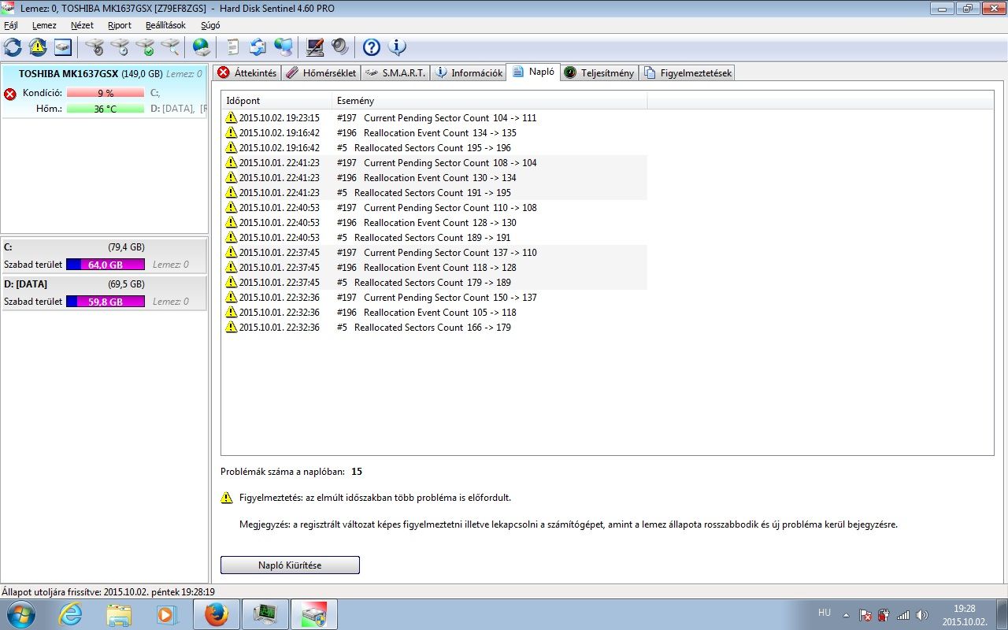Click the Napló Kiürítése button
Image resolution: width=1008 pixels, height=630 pixels.
(x=290, y=565)
